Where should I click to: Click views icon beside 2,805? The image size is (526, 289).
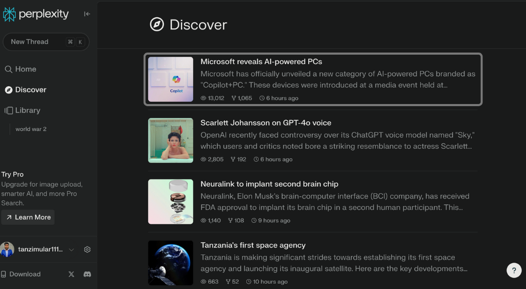pyautogui.click(x=203, y=159)
